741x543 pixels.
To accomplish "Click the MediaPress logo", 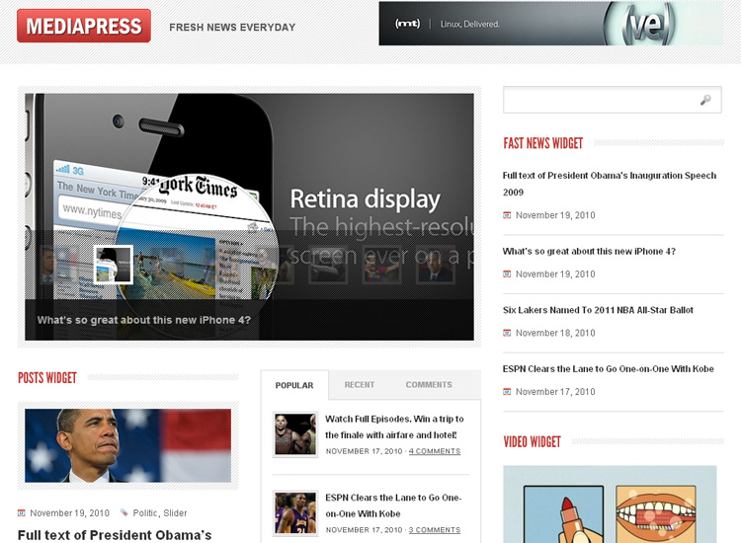I will point(84,26).
